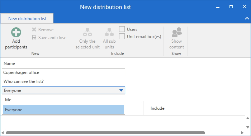Collapse the ribbon with the chevron

(247, 18)
